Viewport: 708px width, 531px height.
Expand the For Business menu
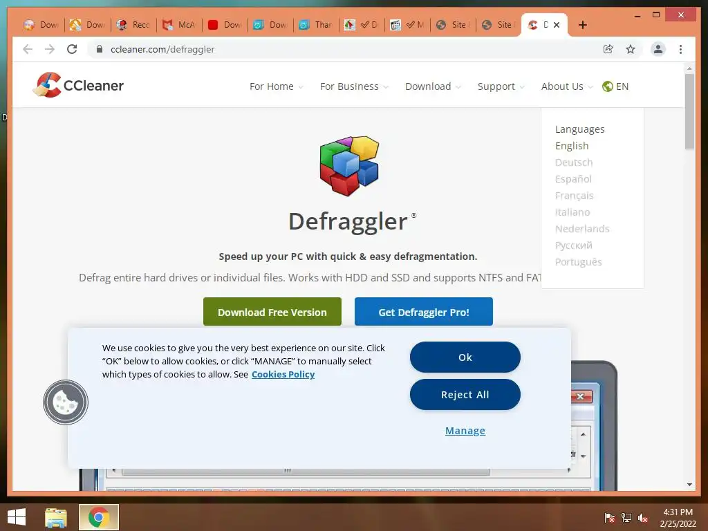coord(354,86)
